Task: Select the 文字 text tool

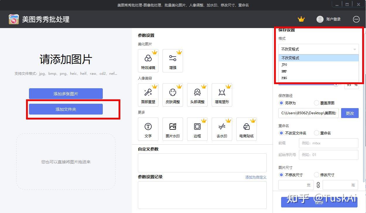Action: [148, 129]
